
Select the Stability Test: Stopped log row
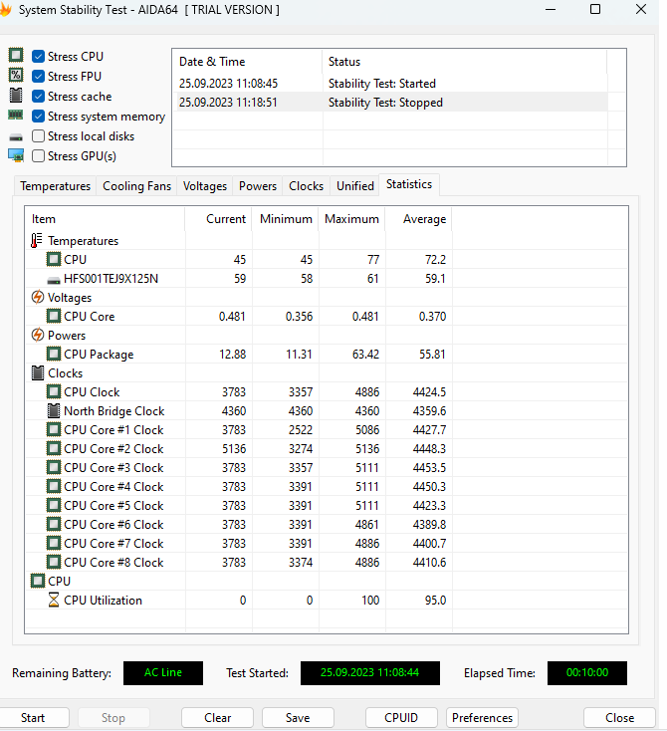point(390,103)
